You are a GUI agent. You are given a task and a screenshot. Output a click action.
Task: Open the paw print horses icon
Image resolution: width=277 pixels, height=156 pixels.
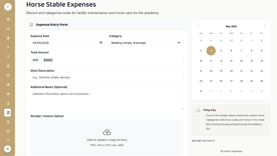pos(8,38)
